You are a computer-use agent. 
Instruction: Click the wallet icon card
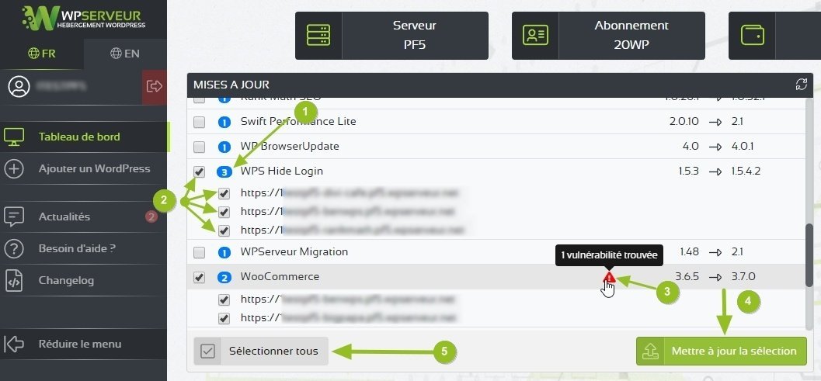752,36
